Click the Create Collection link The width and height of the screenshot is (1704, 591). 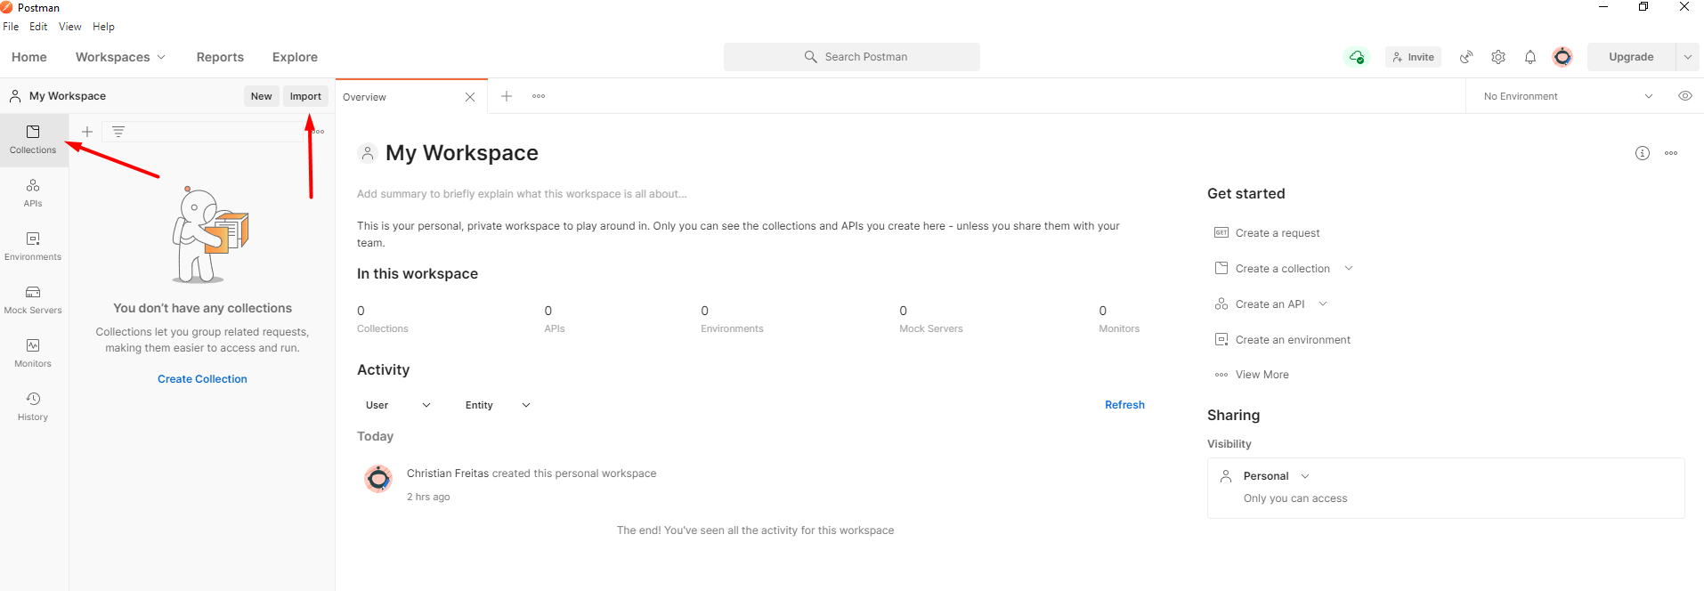click(202, 379)
